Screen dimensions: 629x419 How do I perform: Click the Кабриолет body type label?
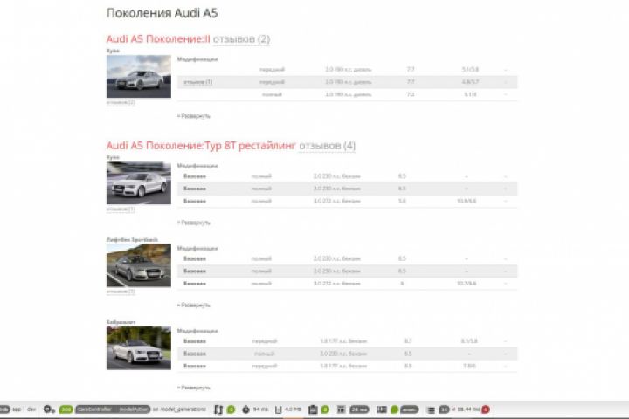[121, 322]
